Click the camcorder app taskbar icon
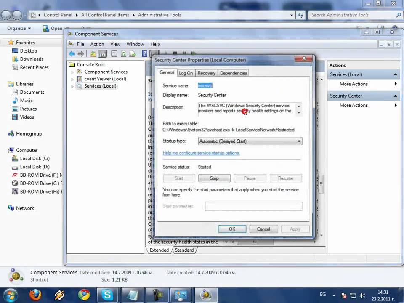The height and width of the screenshot is (303, 404). pos(157,295)
